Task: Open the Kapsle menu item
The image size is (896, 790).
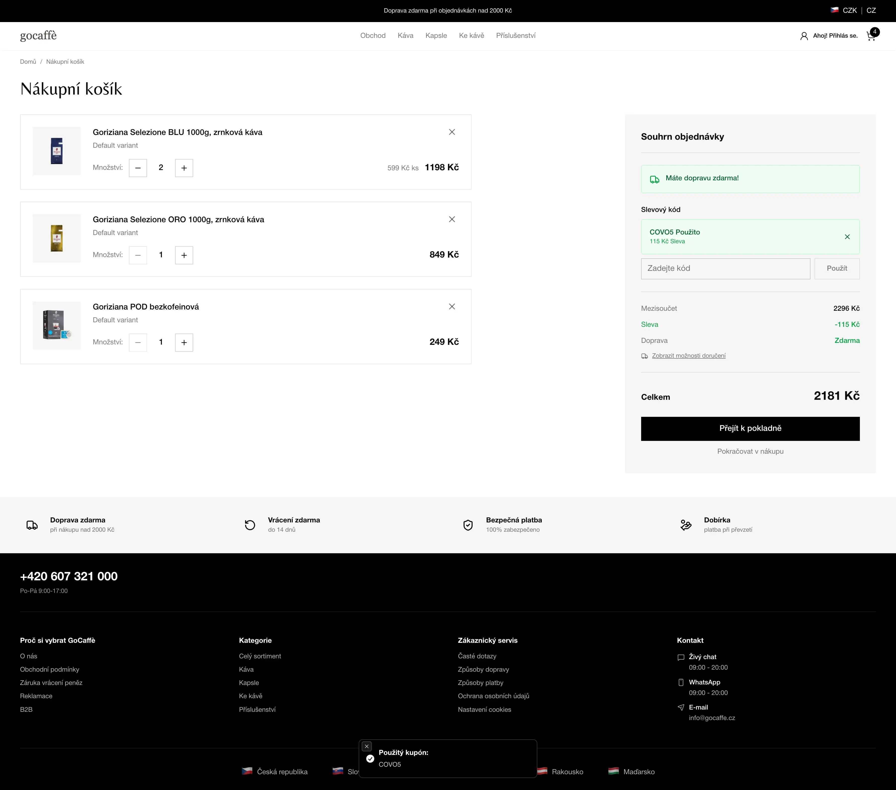Action: (436, 36)
